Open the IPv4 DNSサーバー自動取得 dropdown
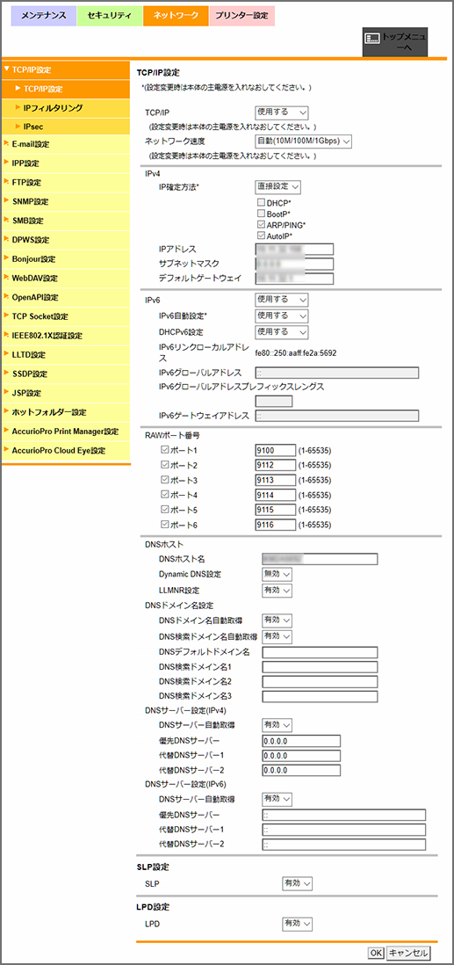 277,725
